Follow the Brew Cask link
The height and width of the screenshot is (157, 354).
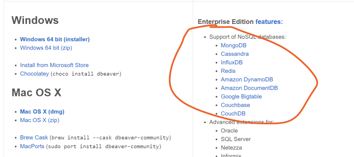pyautogui.click(x=34, y=138)
